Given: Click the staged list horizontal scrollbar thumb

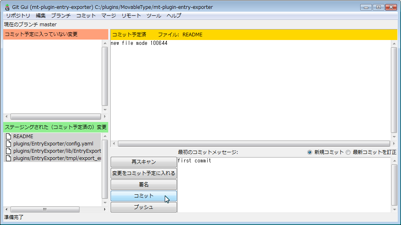Looking at the screenshot, I should click(x=45, y=209).
